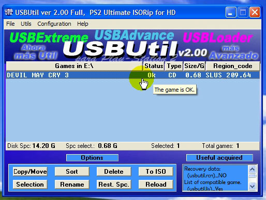Open the Utils menu
The image size is (266, 200).
tap(26, 24)
